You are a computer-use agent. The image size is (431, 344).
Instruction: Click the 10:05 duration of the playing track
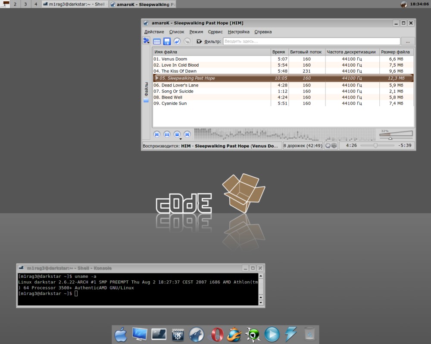click(x=281, y=78)
